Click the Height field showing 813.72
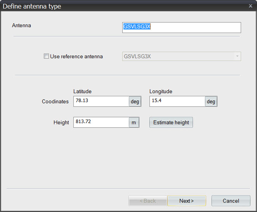The height and width of the screenshot is (212, 257). tap(101, 122)
